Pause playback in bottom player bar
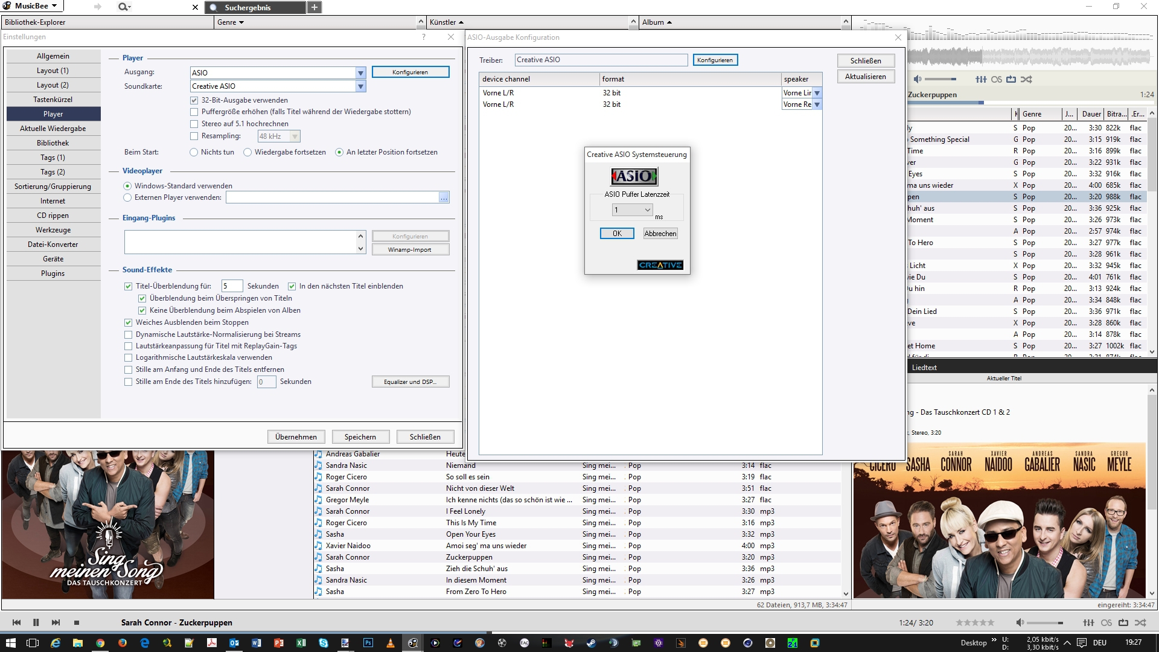The width and height of the screenshot is (1159, 652). click(x=36, y=622)
